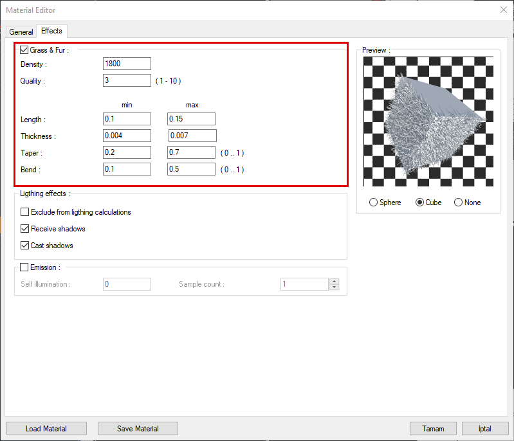Enable Exclude from lighting calculations
This screenshot has width=514, height=441.
[25, 212]
